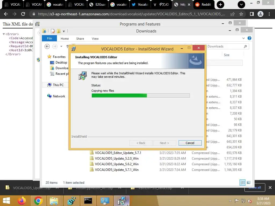Select Desktop in navigation pane
Screen dimensions: 275x206
(x=61, y=62)
